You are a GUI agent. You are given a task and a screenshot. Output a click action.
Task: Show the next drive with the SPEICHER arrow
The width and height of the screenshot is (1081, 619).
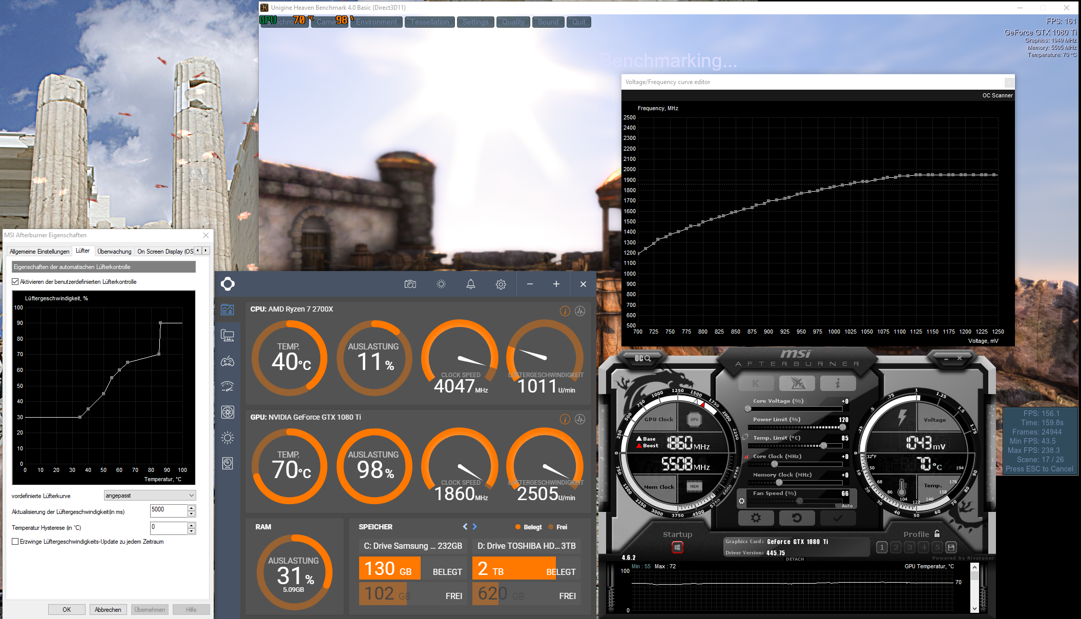pos(474,527)
